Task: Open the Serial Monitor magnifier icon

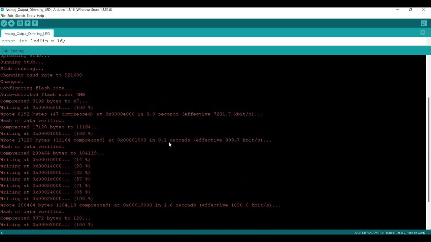Action: 424,23
